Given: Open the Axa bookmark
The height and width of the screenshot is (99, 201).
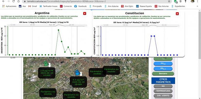Looking at the screenshot, I should click(22, 6).
